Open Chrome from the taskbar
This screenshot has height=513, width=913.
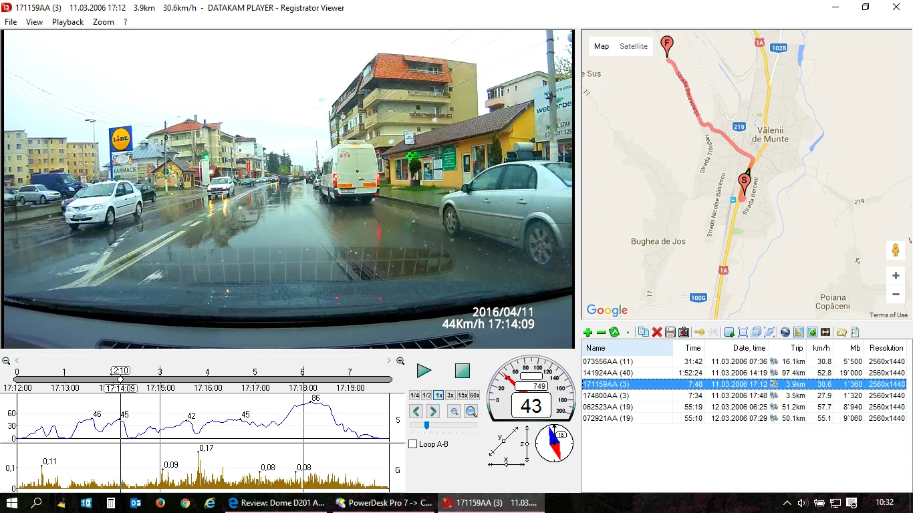pyautogui.click(x=185, y=503)
